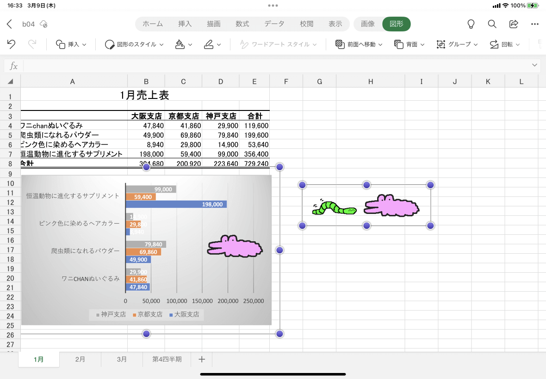The height and width of the screenshot is (379, 546).
Task: Expand the 回転 dropdown arrow
Action: point(518,44)
